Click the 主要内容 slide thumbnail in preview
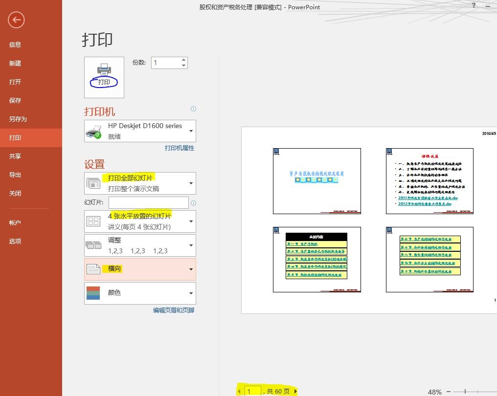 317,260
